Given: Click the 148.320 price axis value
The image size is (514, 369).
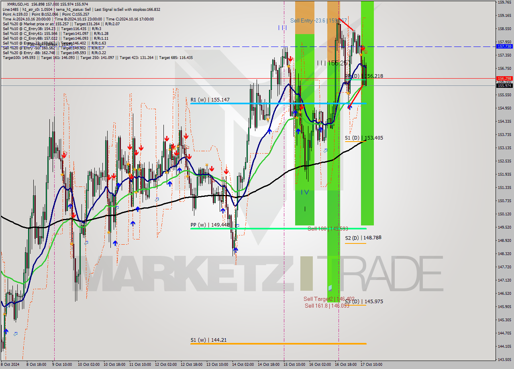Looking at the screenshot, I should click(505, 253).
